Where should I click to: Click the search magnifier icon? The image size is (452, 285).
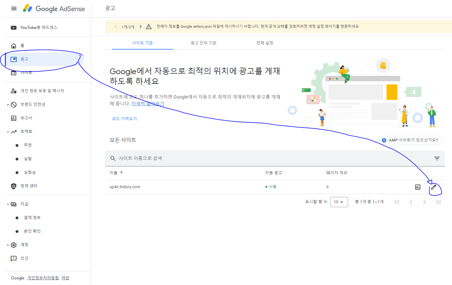(113, 158)
